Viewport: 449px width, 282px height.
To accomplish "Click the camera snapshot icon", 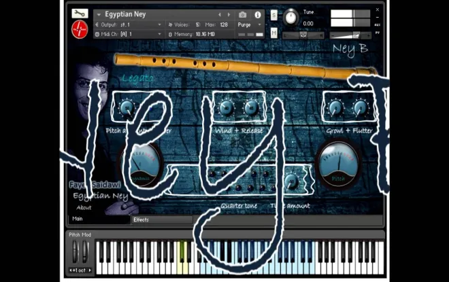I will click(x=243, y=14).
